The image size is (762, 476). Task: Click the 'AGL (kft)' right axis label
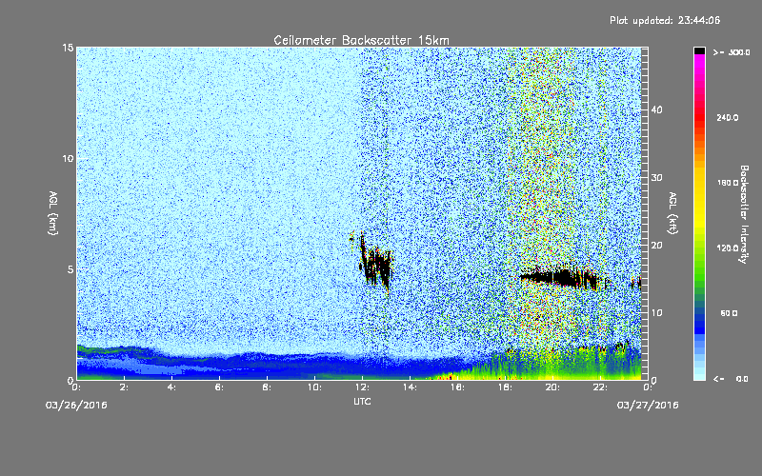[x=672, y=213]
